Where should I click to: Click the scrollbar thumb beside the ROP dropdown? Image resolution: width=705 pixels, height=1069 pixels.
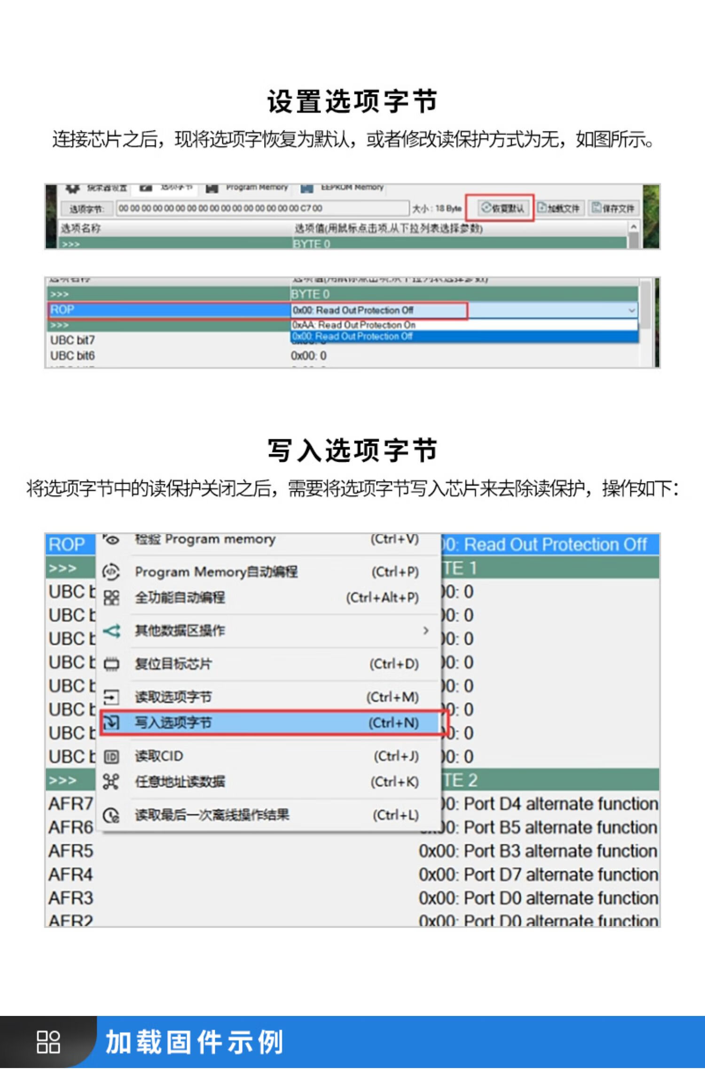tap(647, 304)
